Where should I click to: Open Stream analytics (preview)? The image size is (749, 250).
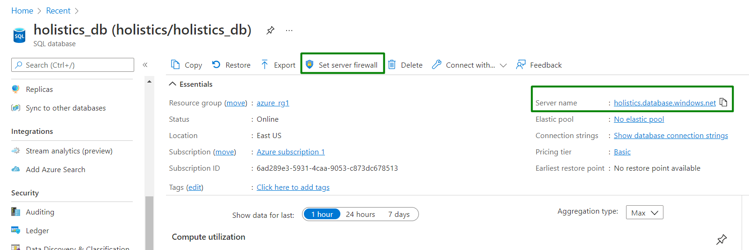tap(69, 151)
